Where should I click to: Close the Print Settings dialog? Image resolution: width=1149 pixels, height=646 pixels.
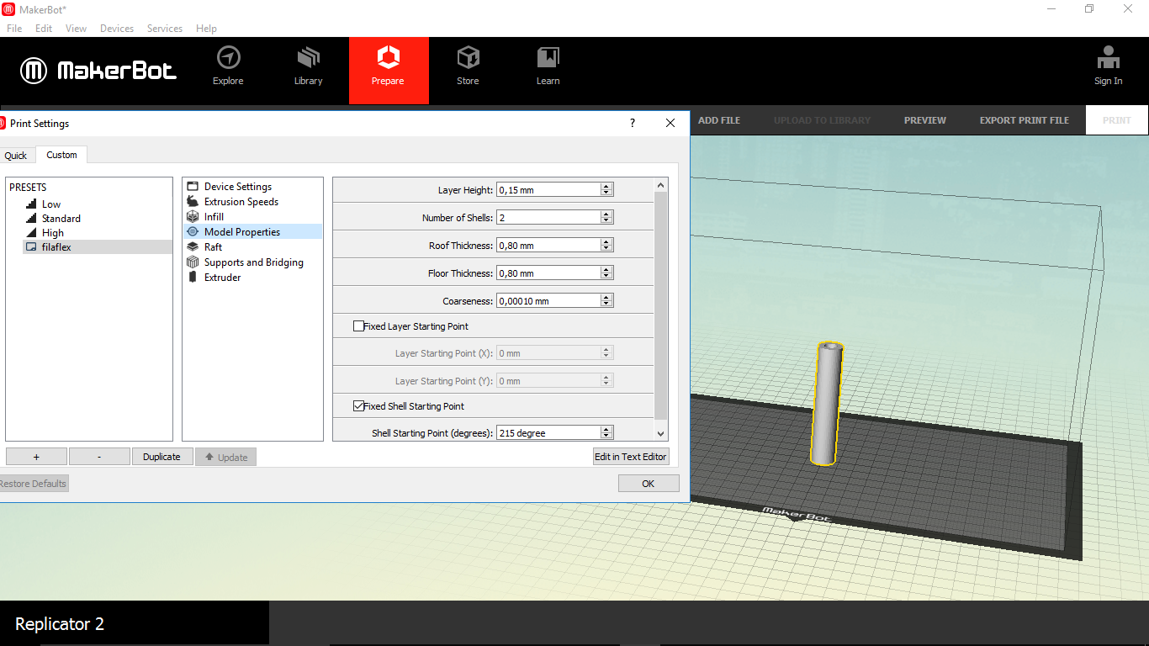coord(670,123)
